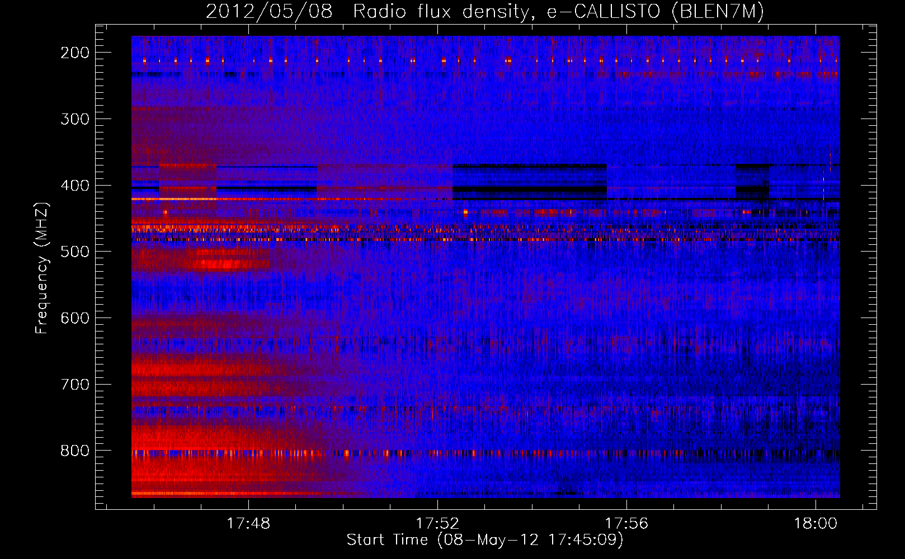Click the 17:52 time tick label
This screenshot has width=905, height=559.
click(437, 523)
